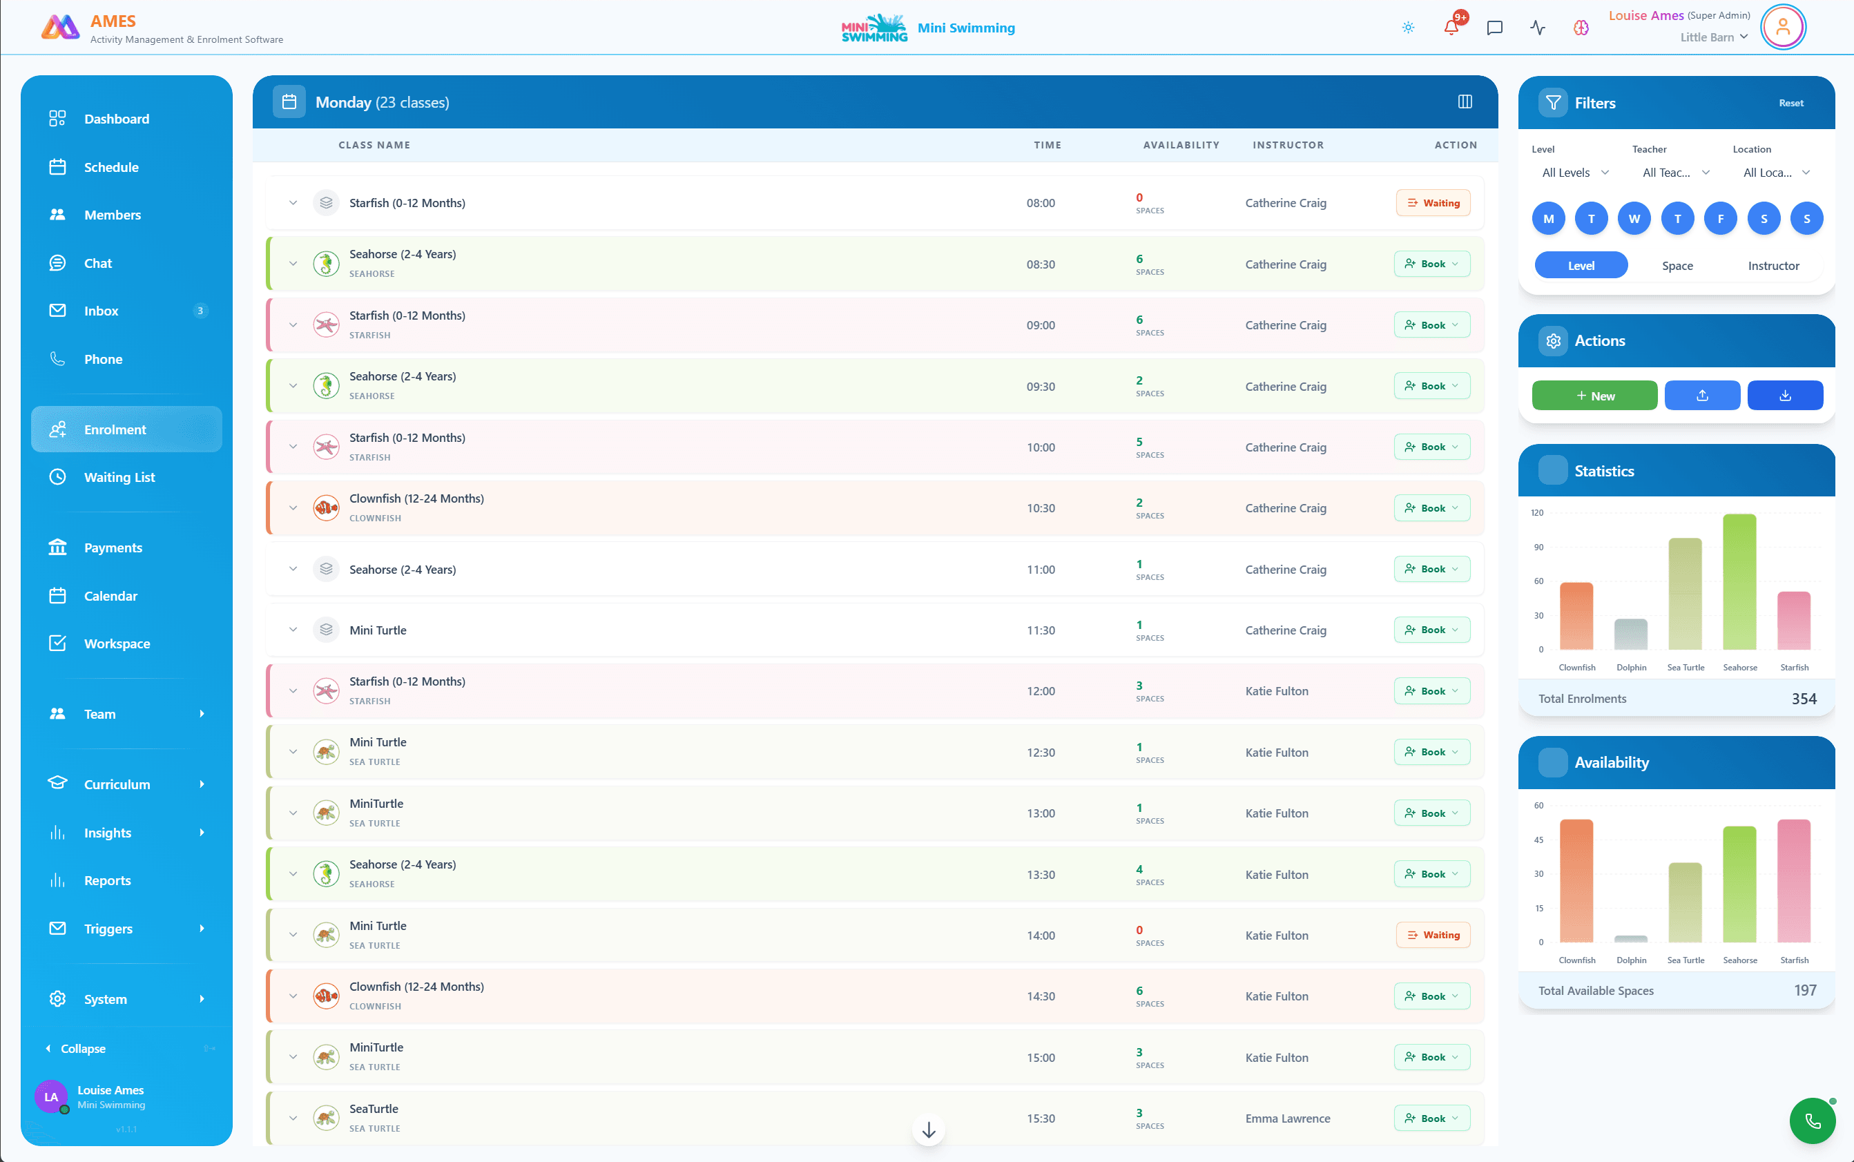
Task: Expand the Starfish 08:00 class row
Action: pyautogui.click(x=293, y=203)
